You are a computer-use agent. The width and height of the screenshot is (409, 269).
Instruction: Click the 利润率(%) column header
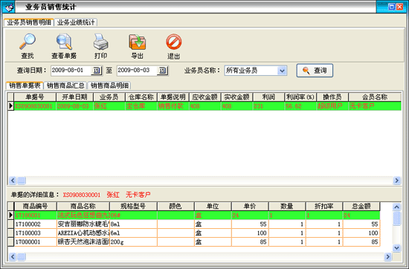[x=300, y=97]
